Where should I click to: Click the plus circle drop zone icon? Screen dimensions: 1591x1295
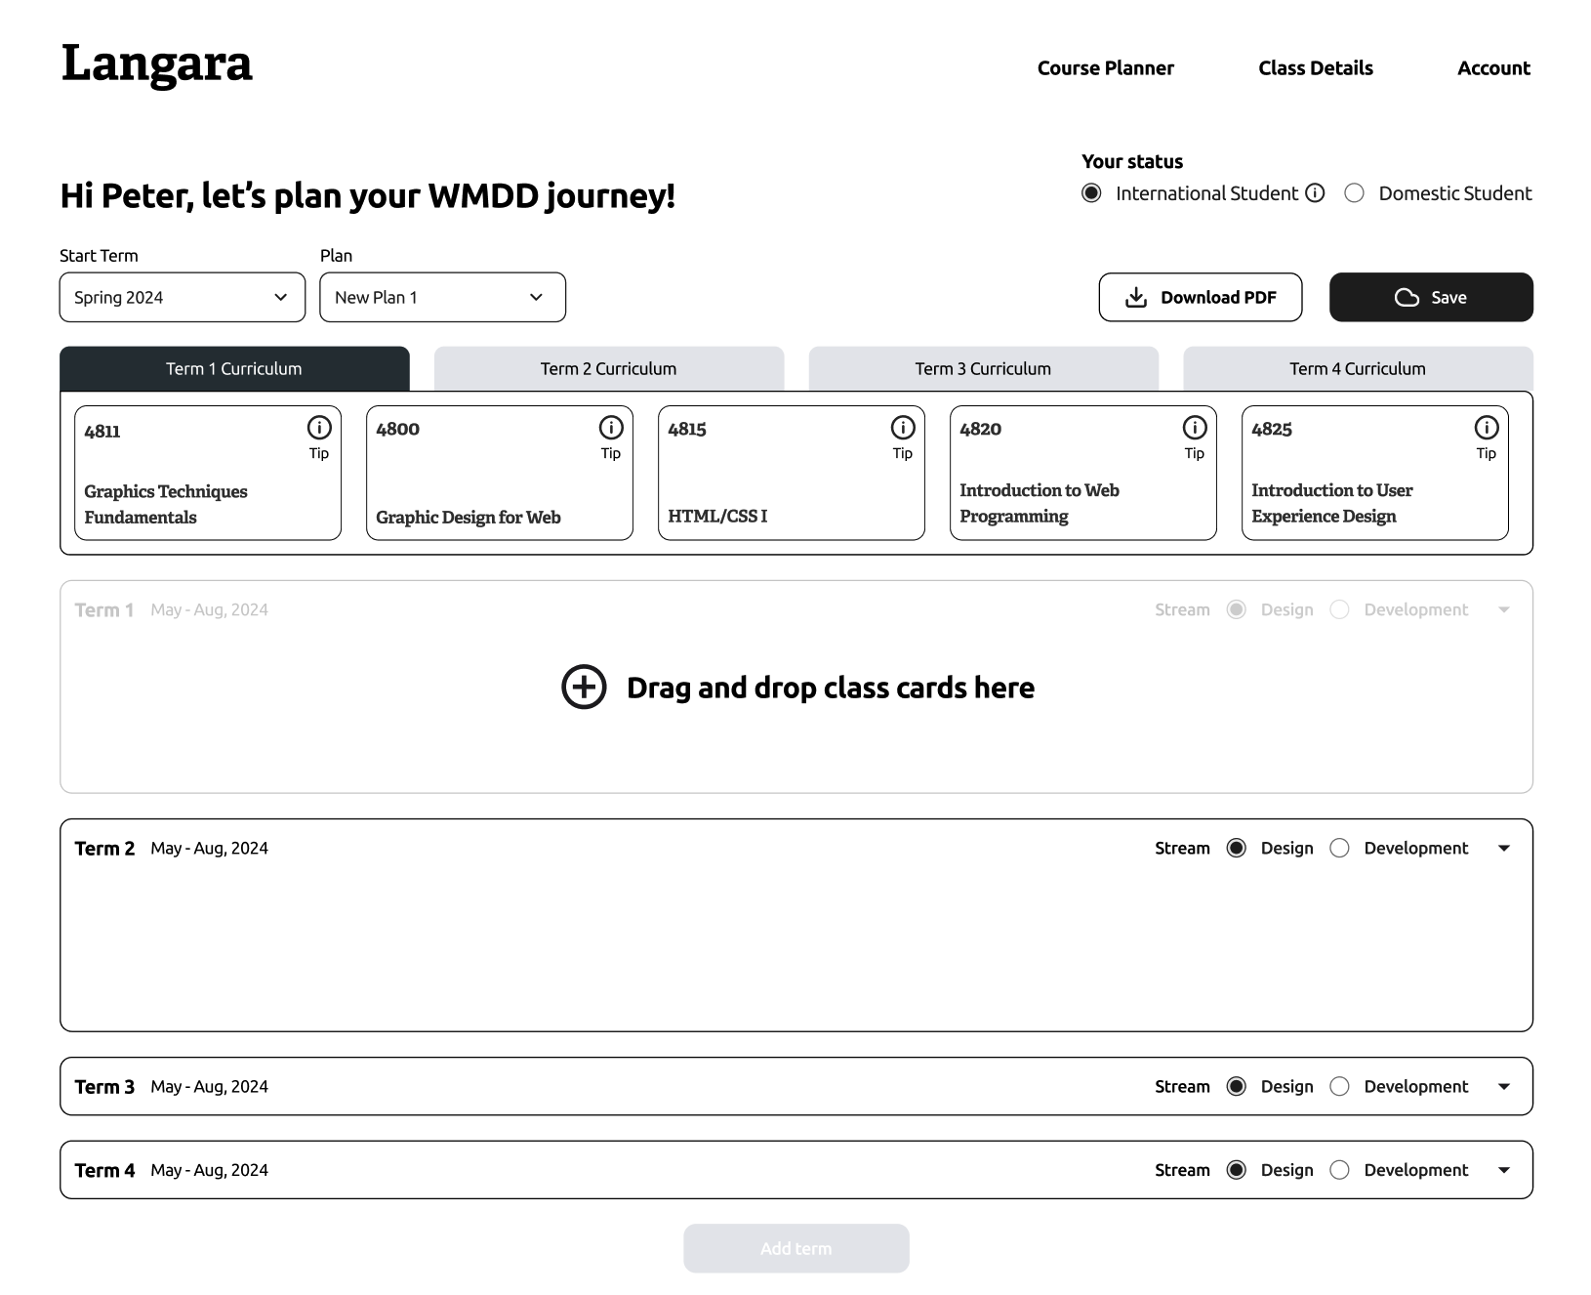pos(584,688)
